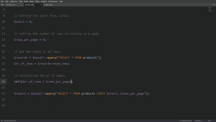Click line number 20 in gutter

pyautogui.click(x=3, y=82)
